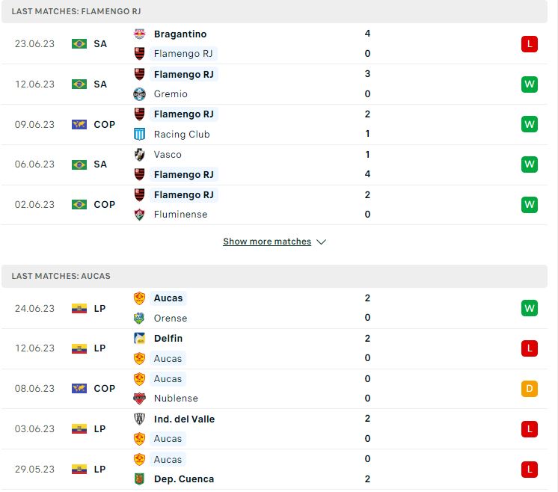Viewport: 558px width, 492px height.
Task: Click the Dep. Cuenca team logo
Action: (139, 479)
